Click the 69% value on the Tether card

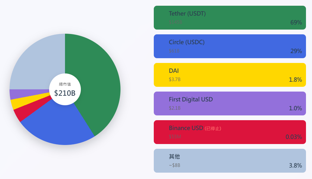(x=296, y=23)
